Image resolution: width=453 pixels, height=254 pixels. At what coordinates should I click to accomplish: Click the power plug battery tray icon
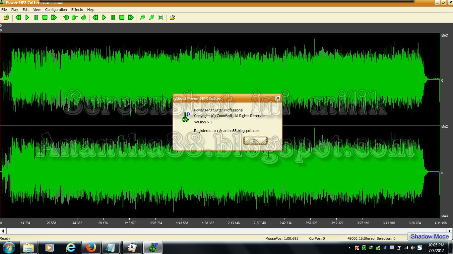pyautogui.click(x=399, y=248)
